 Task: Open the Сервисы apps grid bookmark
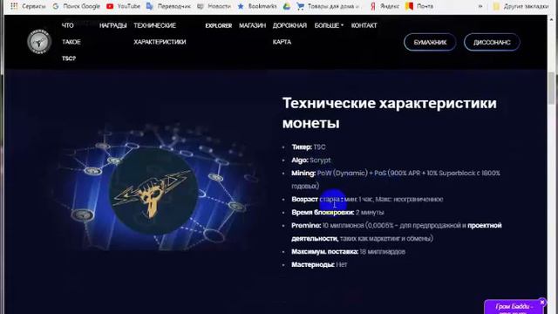[27, 6]
